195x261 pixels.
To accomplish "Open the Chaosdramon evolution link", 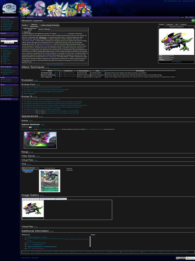I will coord(29,111).
